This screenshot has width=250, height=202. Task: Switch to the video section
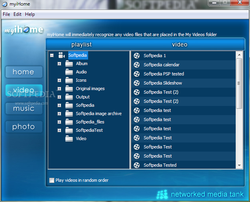coord(24,90)
